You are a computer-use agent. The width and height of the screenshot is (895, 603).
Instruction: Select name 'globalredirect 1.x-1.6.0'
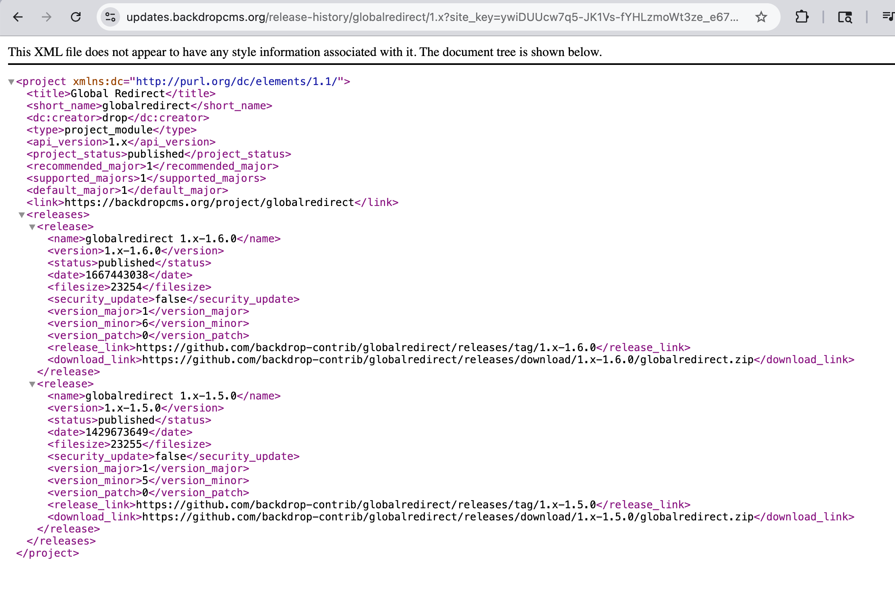(x=161, y=239)
